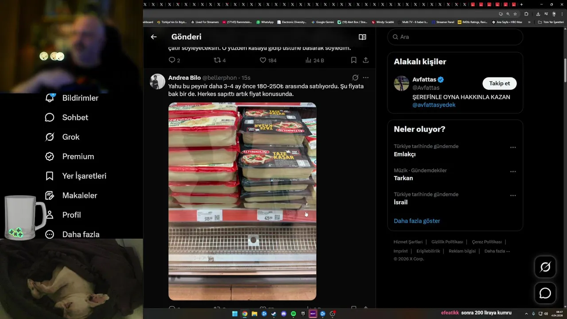
Task: Click the Grok icon in sidebar
Action: (x=50, y=137)
